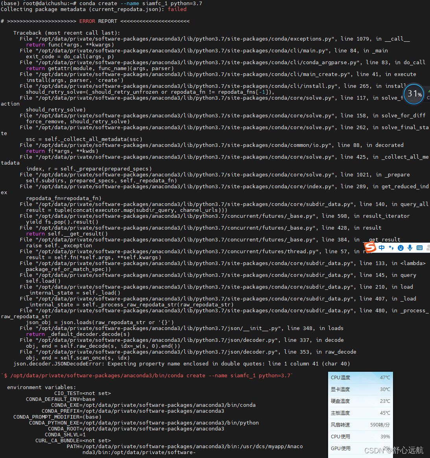
Task: Click the 'CONDA_DEFAULT_ENV=base' line
Action: [x=60, y=399]
